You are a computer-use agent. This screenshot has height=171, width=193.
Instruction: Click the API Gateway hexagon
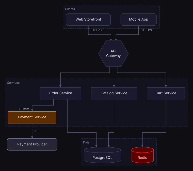click(x=113, y=54)
